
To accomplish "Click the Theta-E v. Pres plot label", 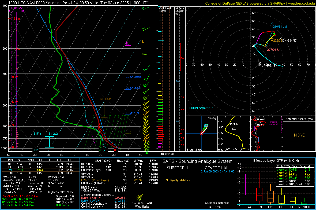I will pos(234,126).
